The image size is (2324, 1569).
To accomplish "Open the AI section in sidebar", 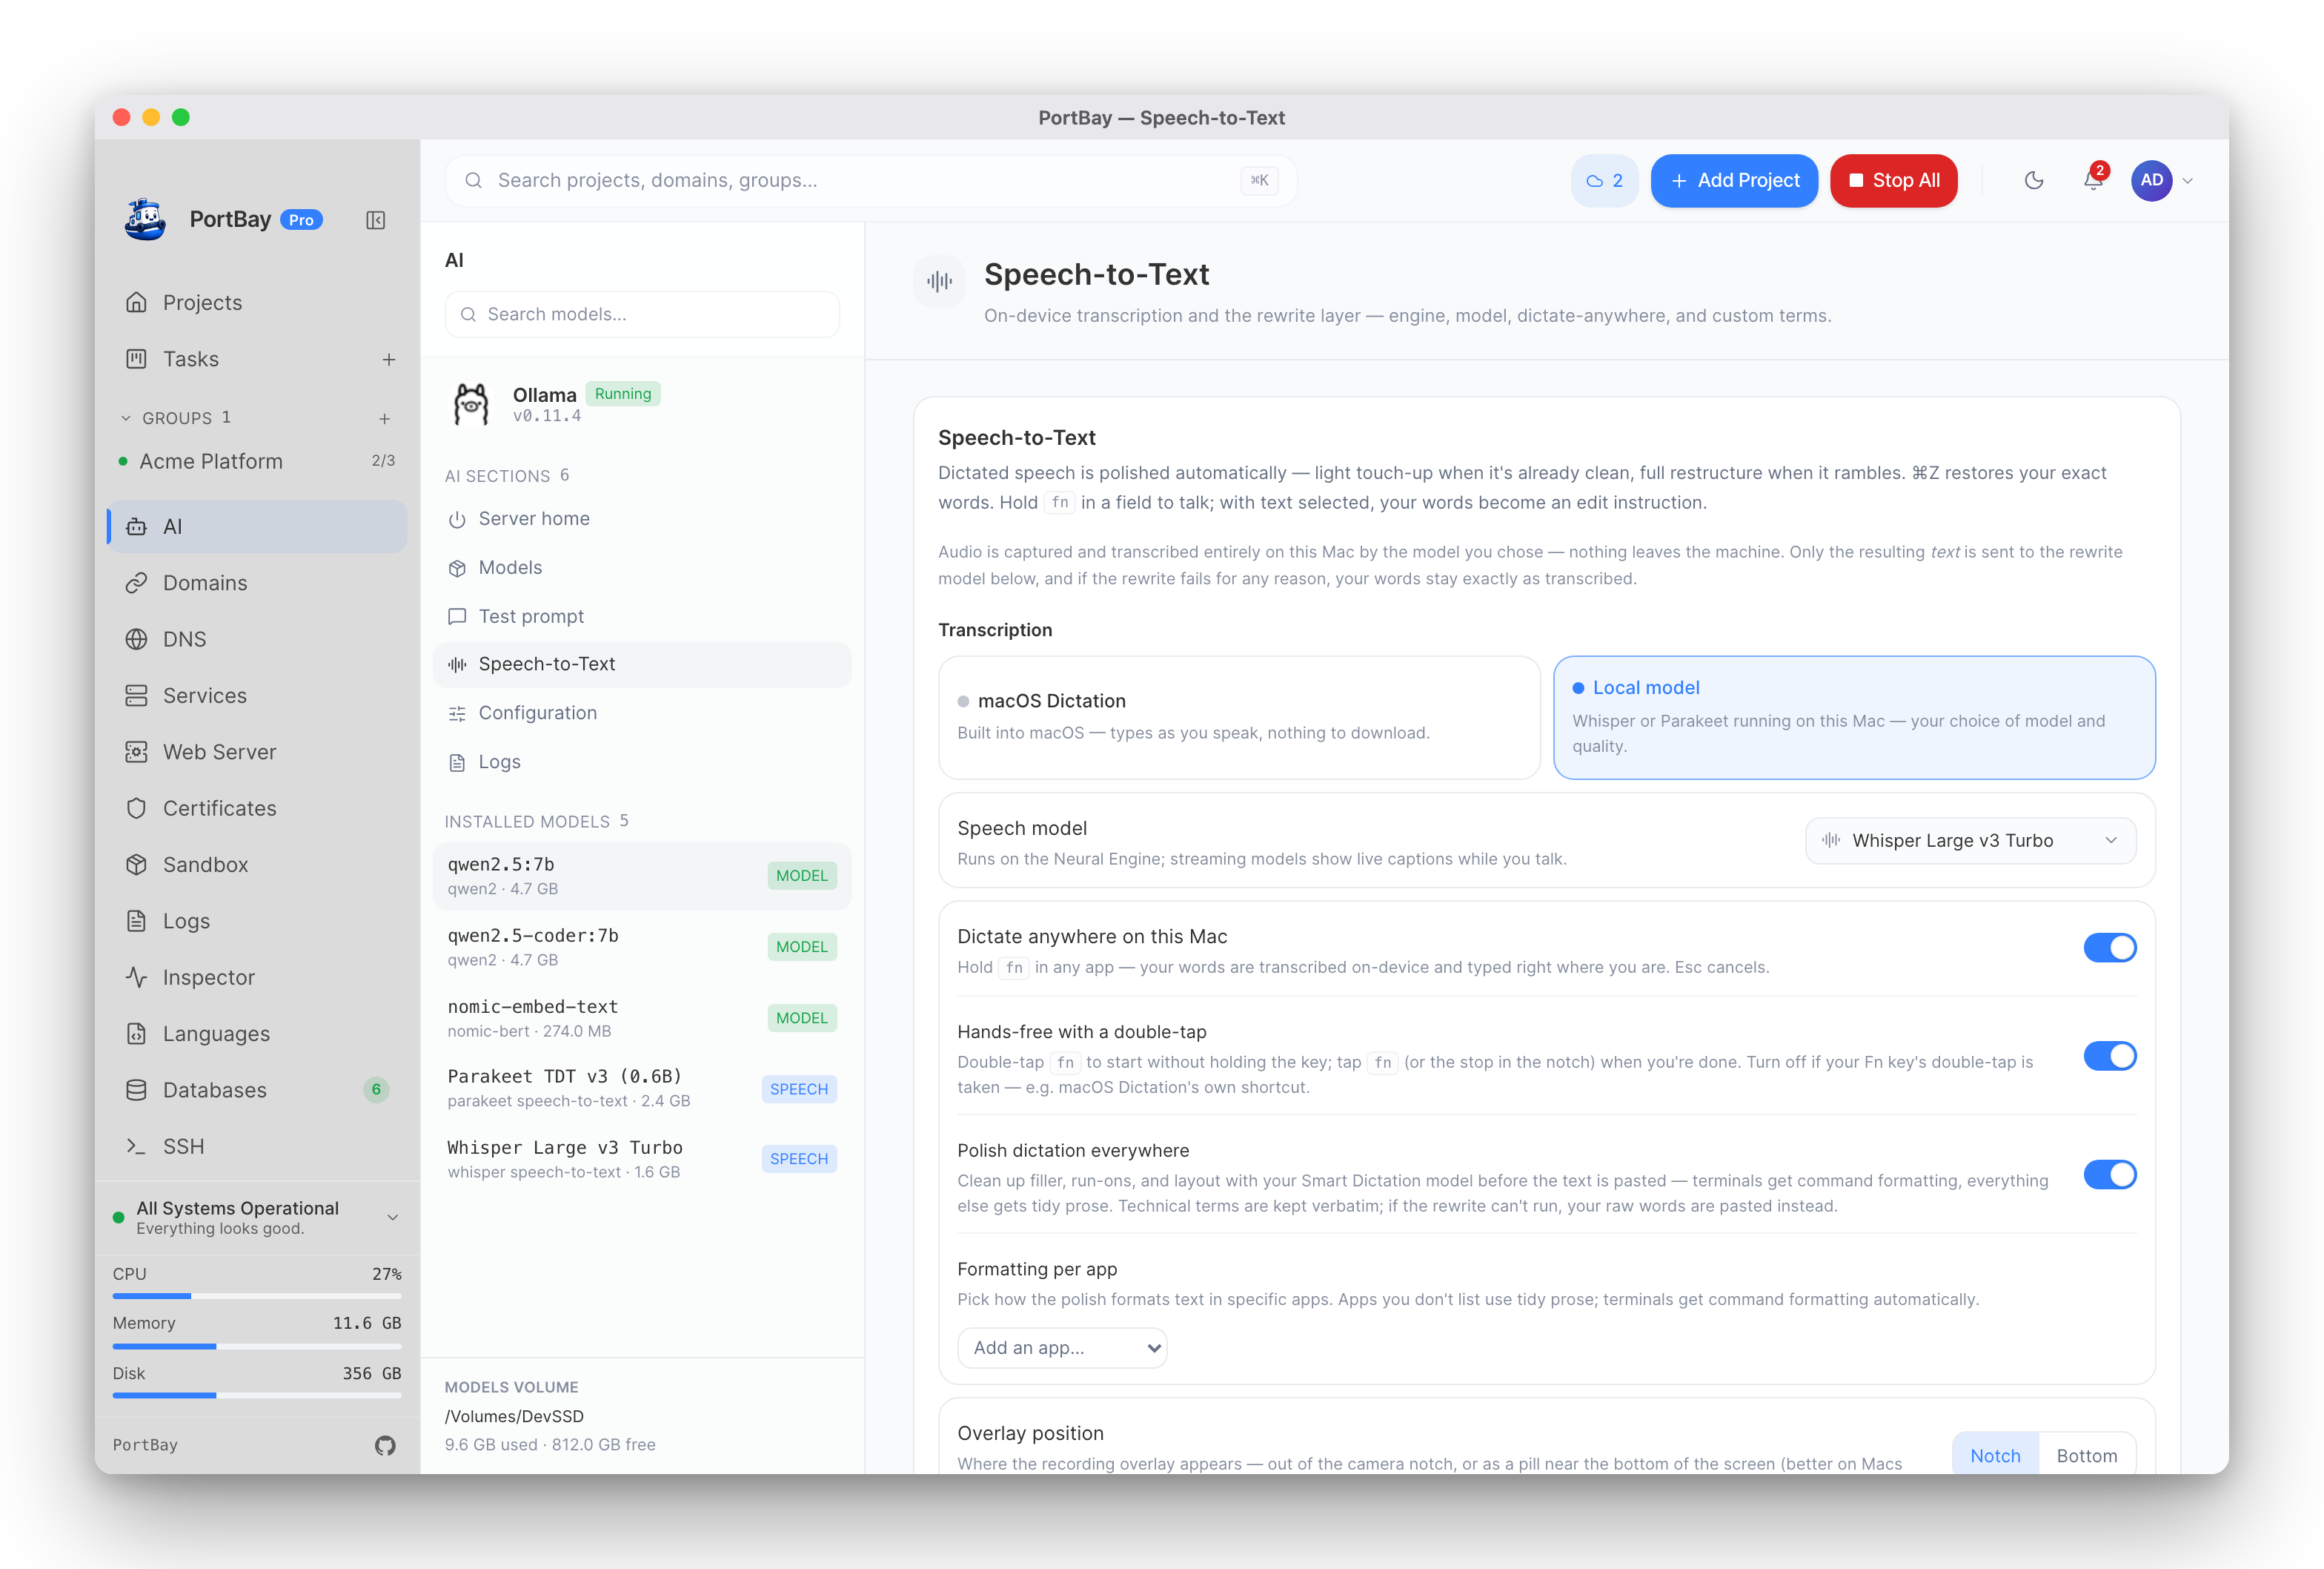I will pyautogui.click(x=257, y=526).
